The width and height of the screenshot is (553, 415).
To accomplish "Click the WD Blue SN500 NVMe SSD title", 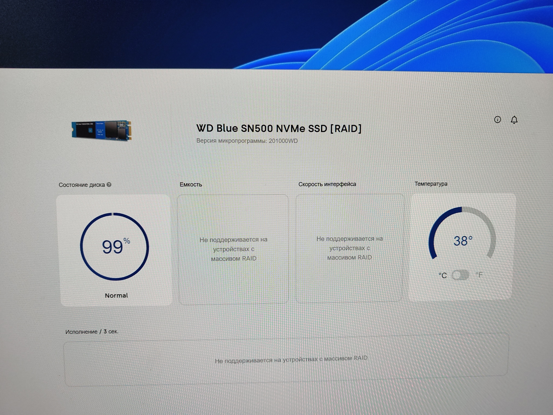I will (279, 128).
